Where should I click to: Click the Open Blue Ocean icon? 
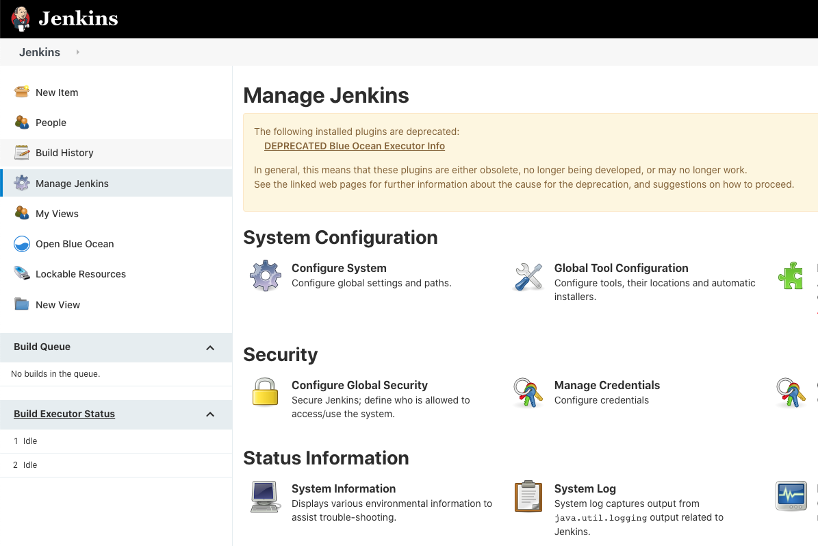coord(21,244)
